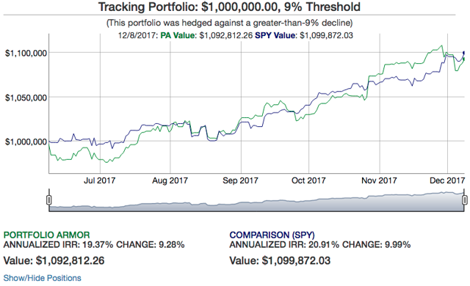
Task: Click the green PA endpoint marker dot
Action: coord(464,59)
